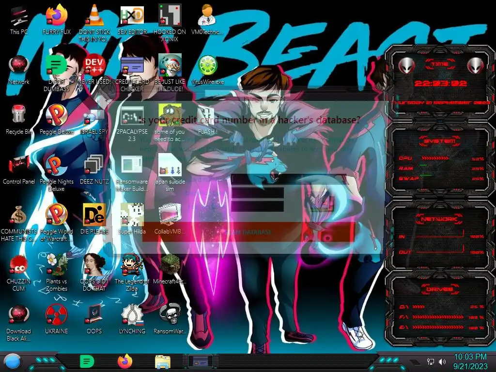Select the LYNCHING desktop icon

(x=132, y=319)
